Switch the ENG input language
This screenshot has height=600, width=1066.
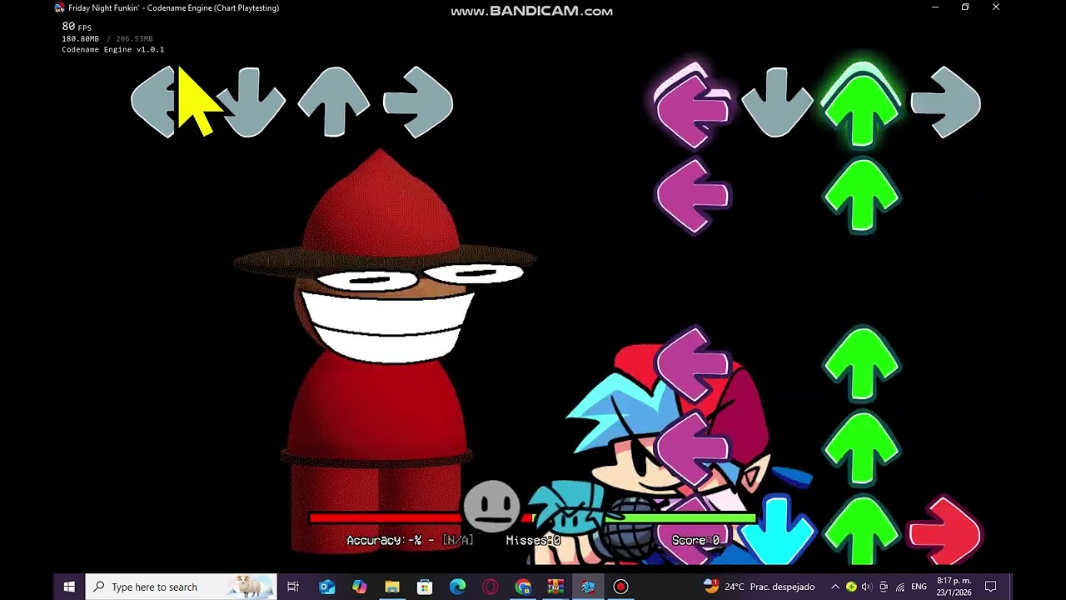click(x=919, y=587)
